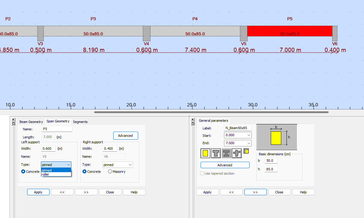
Task: Click support V6 in the beam view
Action: (x=335, y=34)
